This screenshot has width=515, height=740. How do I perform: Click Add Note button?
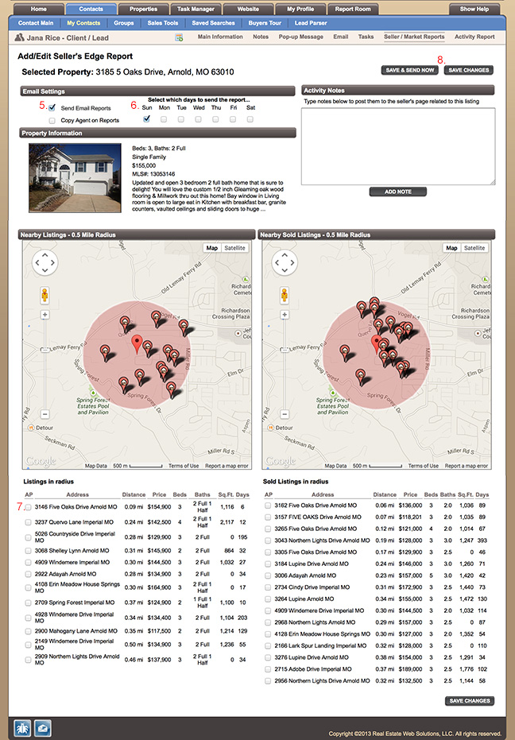[x=398, y=192]
